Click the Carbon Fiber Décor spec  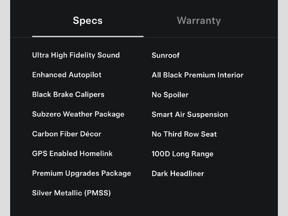[x=67, y=134]
